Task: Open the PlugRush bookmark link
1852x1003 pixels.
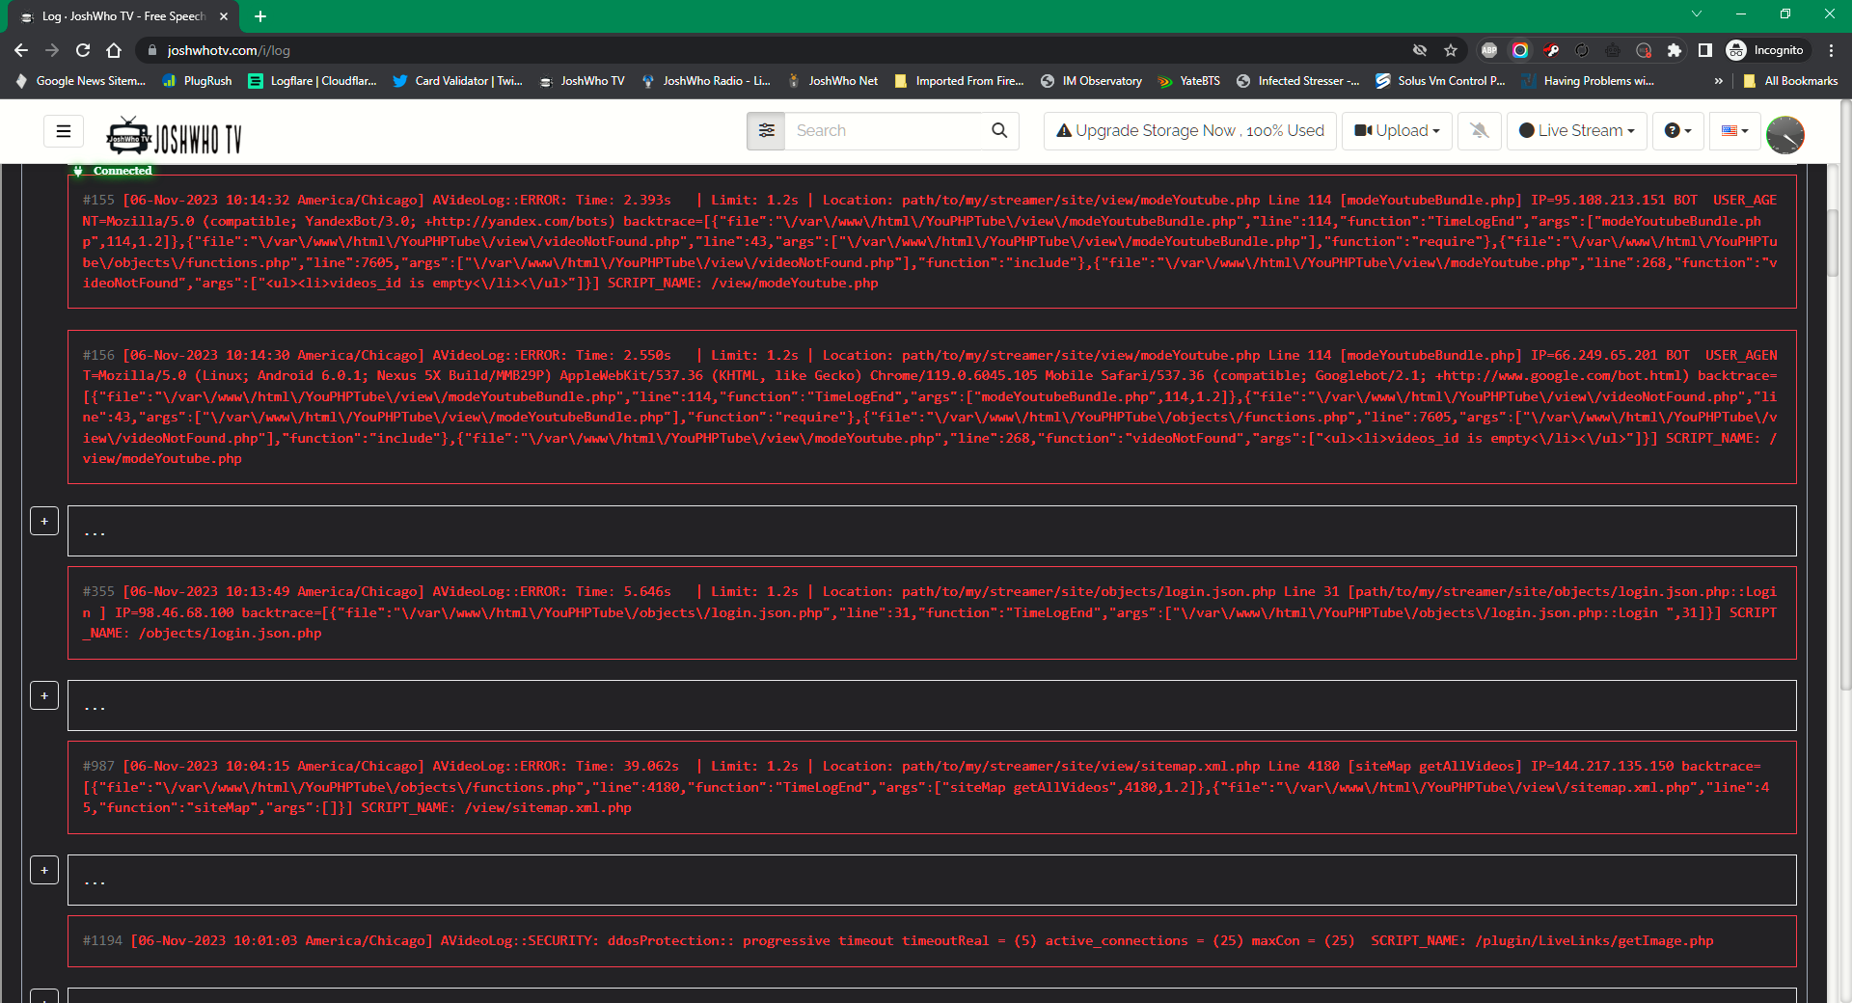Action: coord(197,81)
